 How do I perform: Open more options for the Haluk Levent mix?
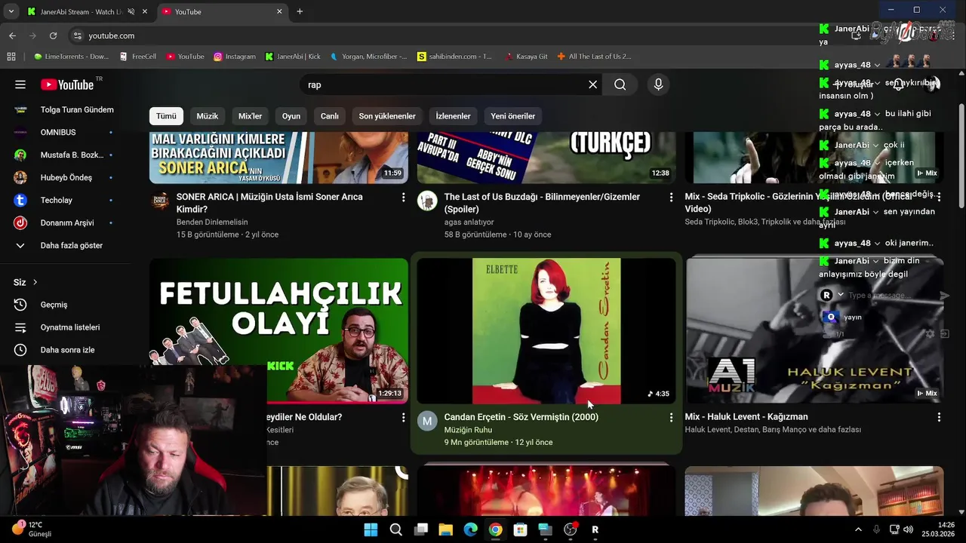point(939,417)
